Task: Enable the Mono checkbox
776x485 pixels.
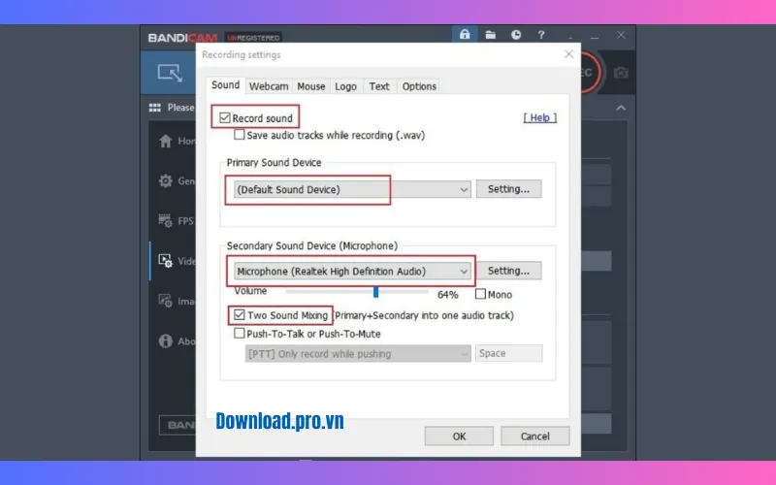Action: coord(481,294)
